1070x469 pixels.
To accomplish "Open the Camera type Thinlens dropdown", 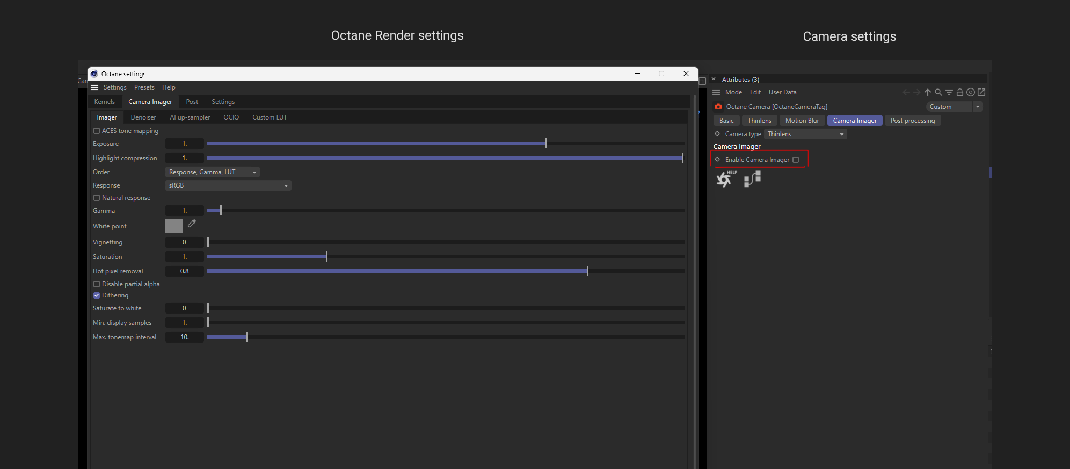I will [x=805, y=134].
